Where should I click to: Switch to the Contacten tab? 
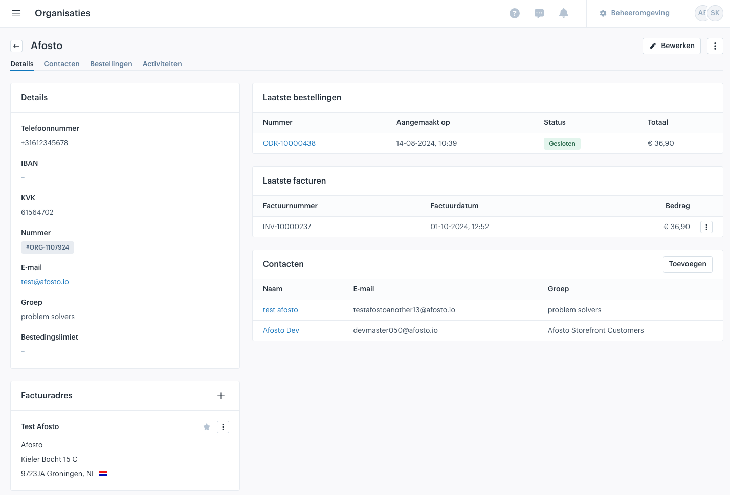click(x=62, y=64)
